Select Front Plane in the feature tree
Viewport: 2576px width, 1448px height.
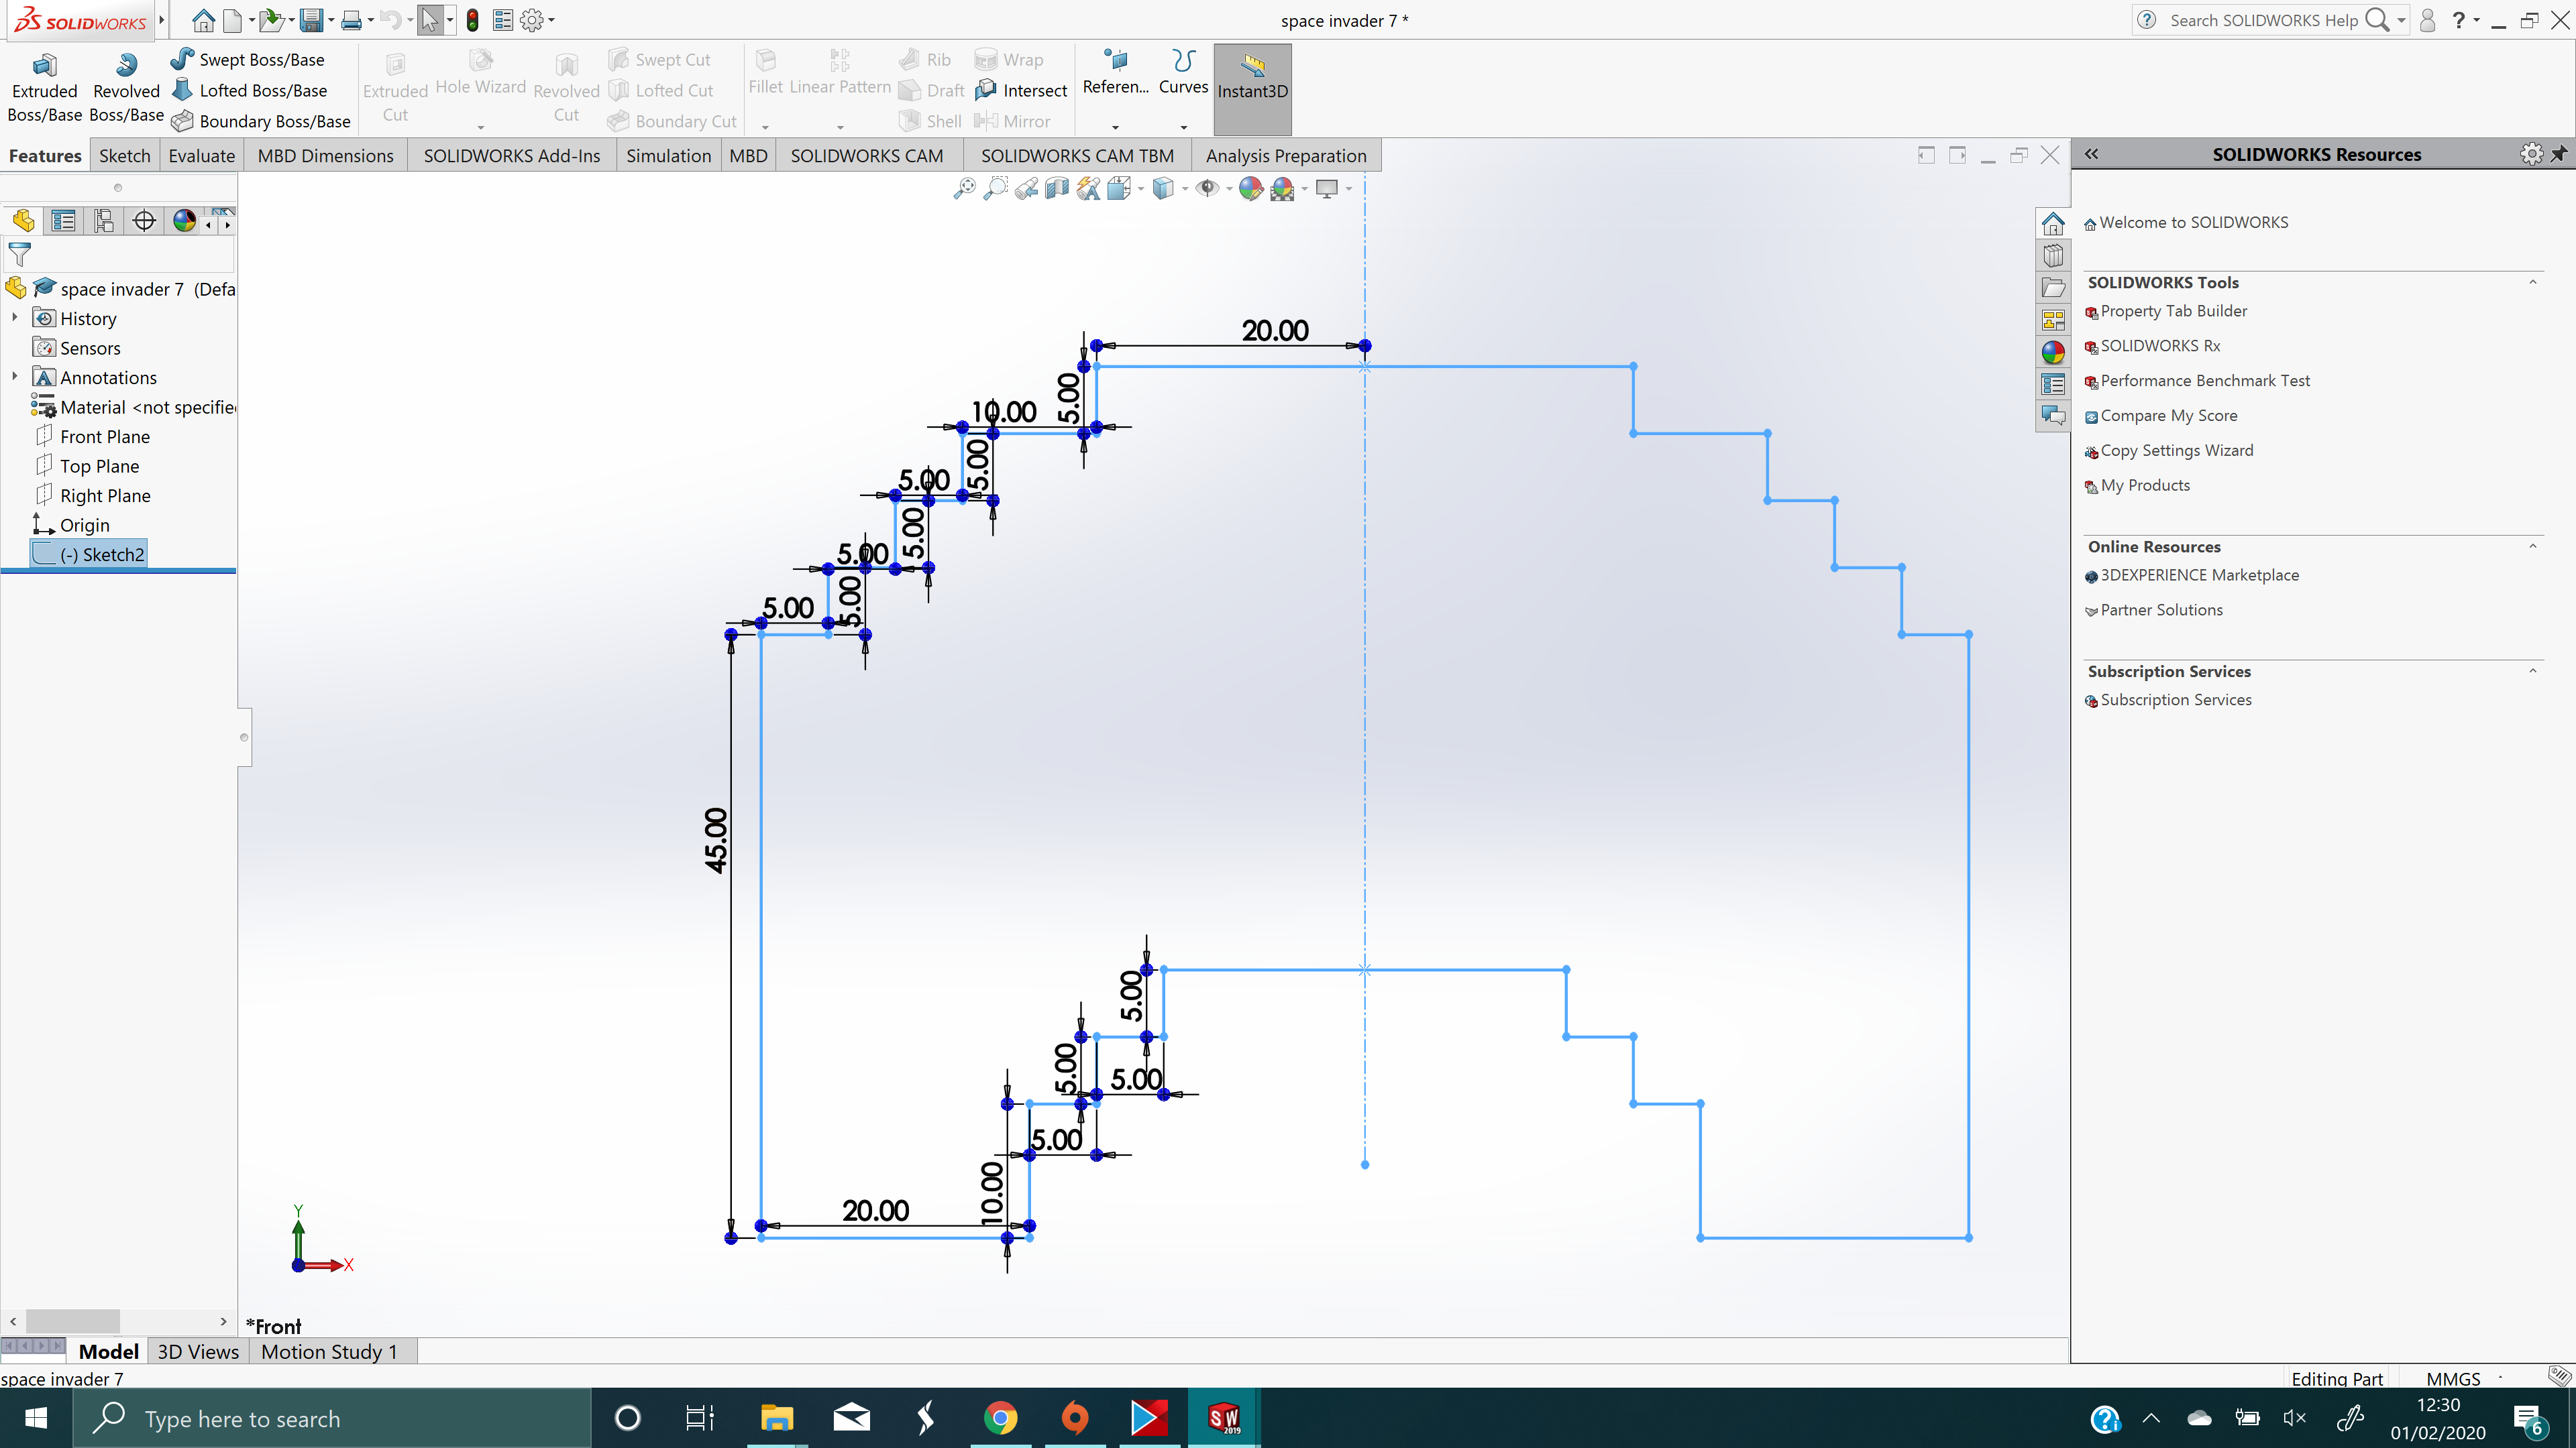pyautogui.click(x=104, y=436)
